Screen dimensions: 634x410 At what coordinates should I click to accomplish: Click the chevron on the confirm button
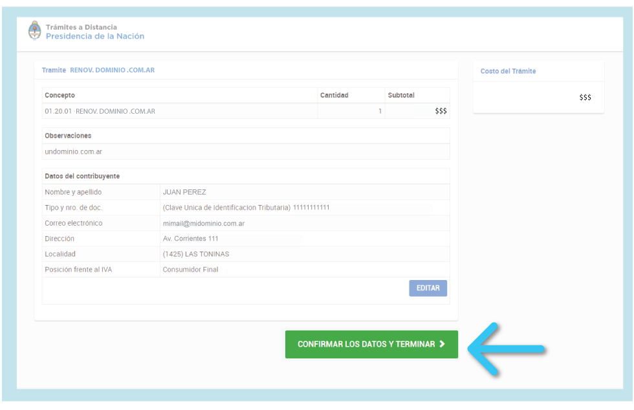pos(442,344)
